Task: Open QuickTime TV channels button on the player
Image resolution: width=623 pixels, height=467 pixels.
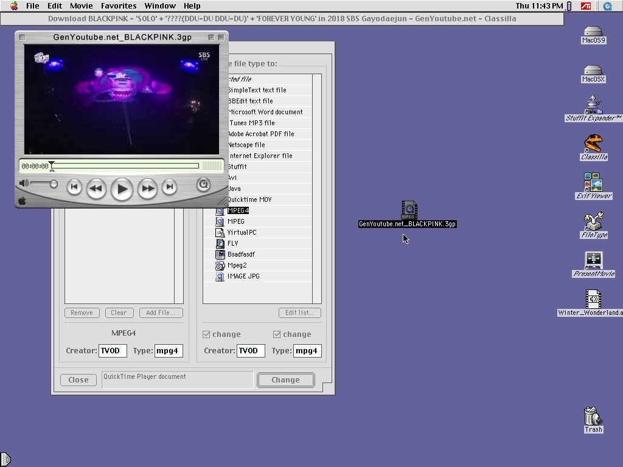Action: coord(204,184)
